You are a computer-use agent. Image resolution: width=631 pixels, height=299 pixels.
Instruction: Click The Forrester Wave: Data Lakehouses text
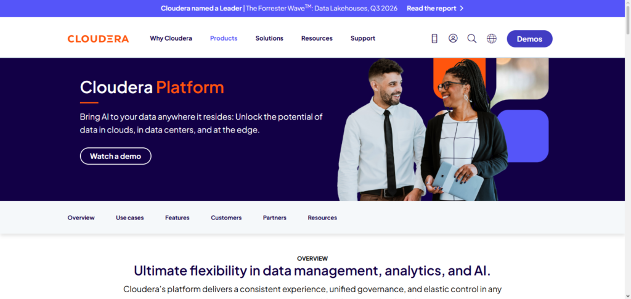point(322,8)
